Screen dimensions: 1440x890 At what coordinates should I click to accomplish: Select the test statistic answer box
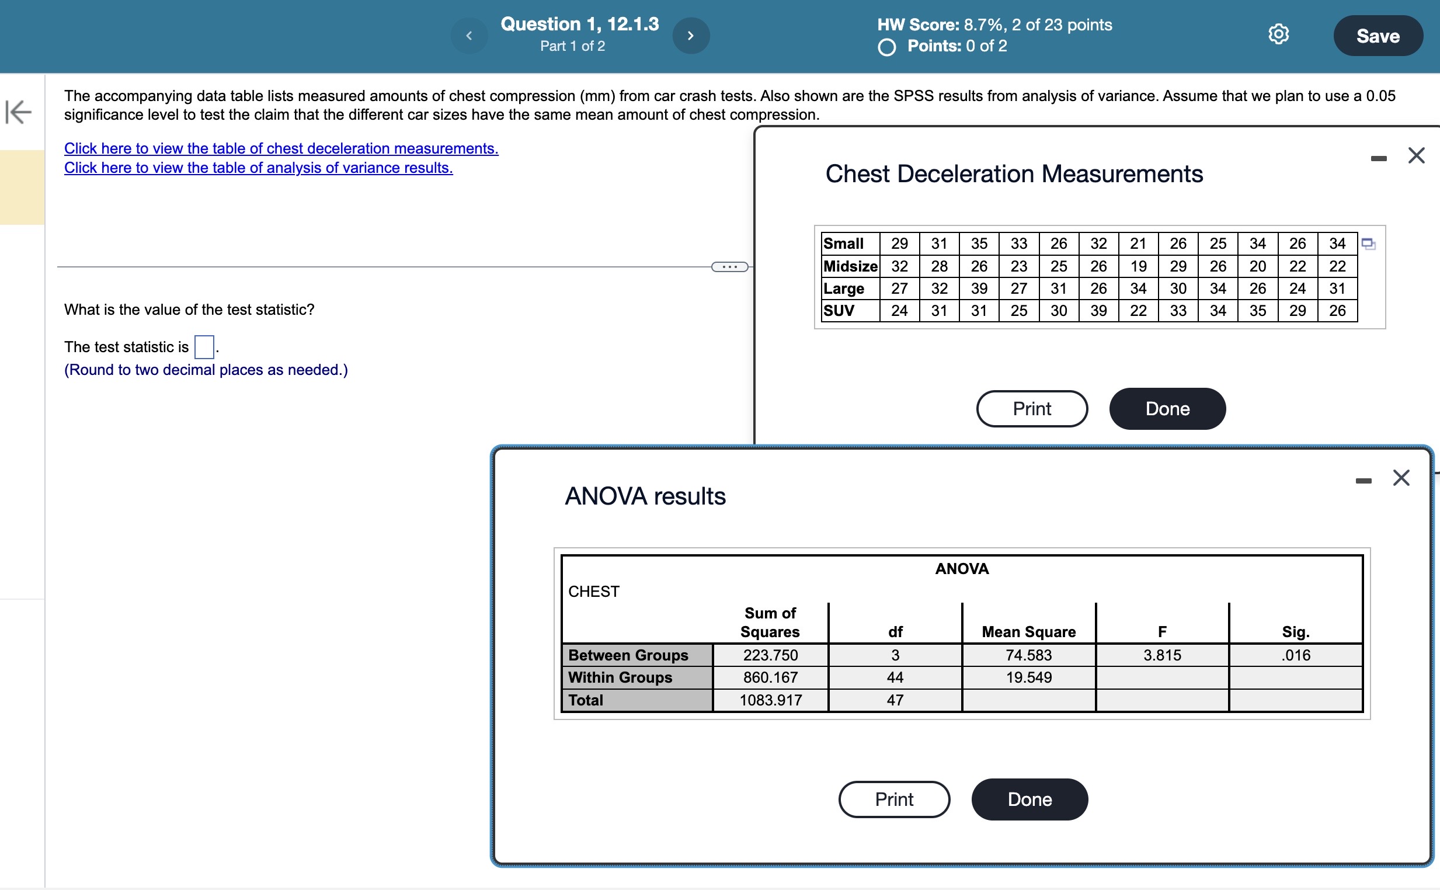pos(203,347)
